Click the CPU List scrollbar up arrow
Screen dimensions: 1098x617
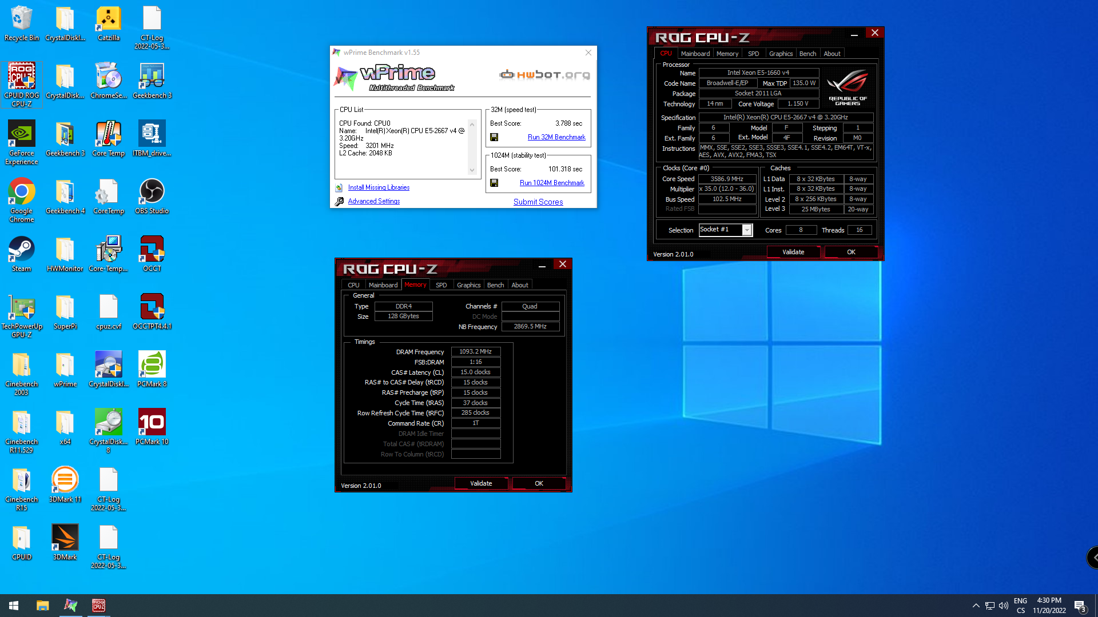472,124
